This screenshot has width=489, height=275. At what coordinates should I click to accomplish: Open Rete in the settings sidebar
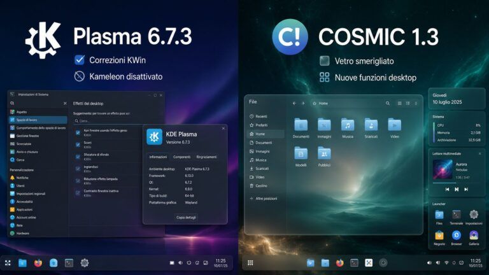pos(38,225)
